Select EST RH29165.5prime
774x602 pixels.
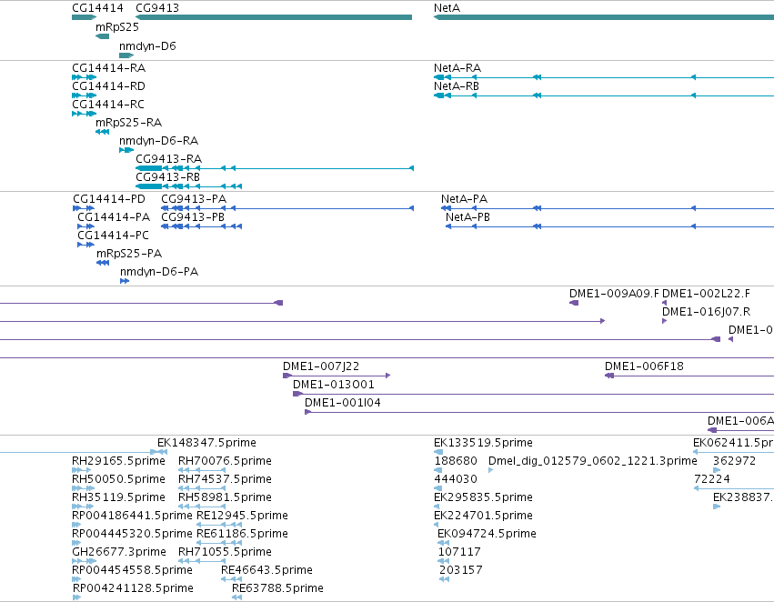pos(118,461)
